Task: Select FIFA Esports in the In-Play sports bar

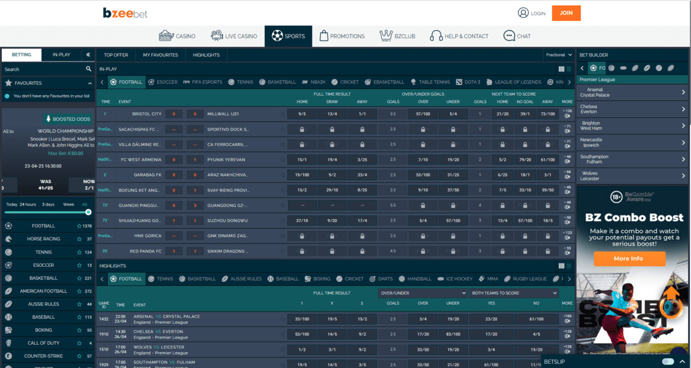Action: pos(202,82)
